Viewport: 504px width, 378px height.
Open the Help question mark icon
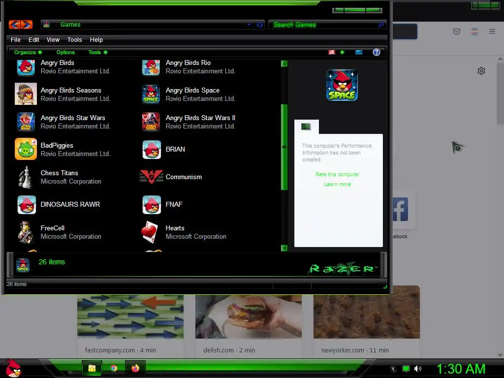376,52
